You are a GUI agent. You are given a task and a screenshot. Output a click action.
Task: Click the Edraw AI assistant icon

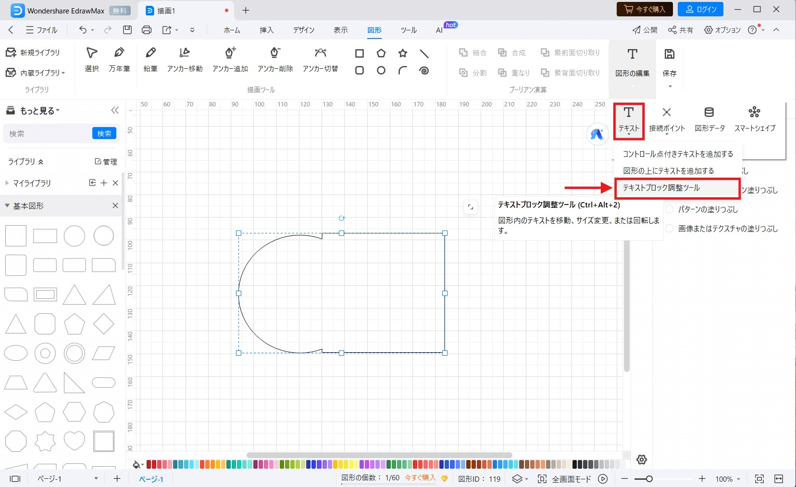point(597,134)
